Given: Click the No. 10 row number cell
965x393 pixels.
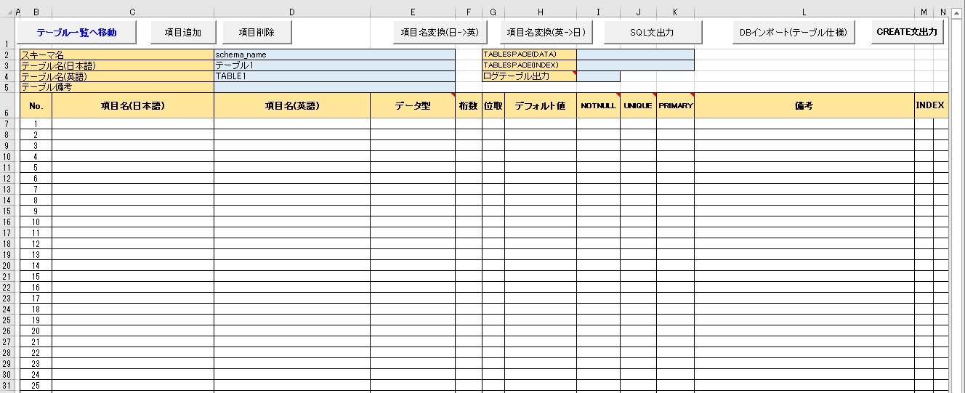Looking at the screenshot, I should [36, 222].
